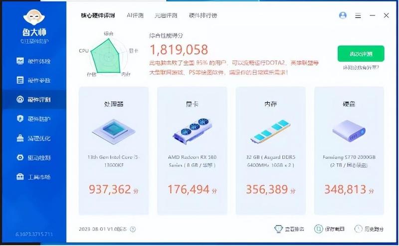399x246 pixels.
Task: Open 清理优化 in the sidebar
Action: coord(33,138)
